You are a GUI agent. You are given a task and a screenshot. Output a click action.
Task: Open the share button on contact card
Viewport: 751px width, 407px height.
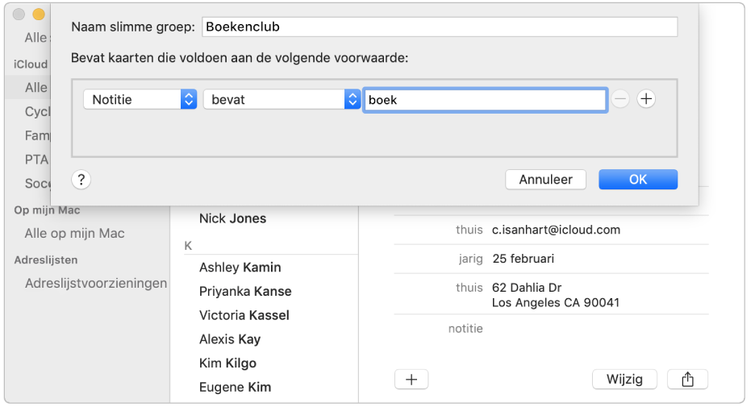tap(687, 380)
